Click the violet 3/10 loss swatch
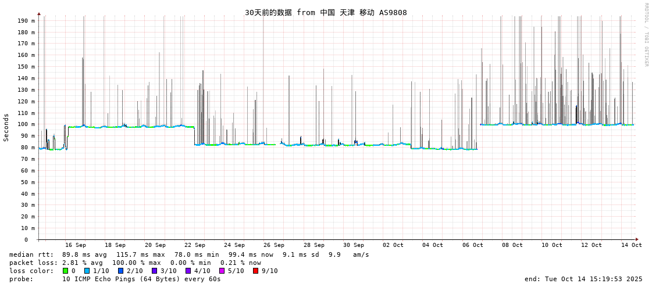 pos(154,271)
